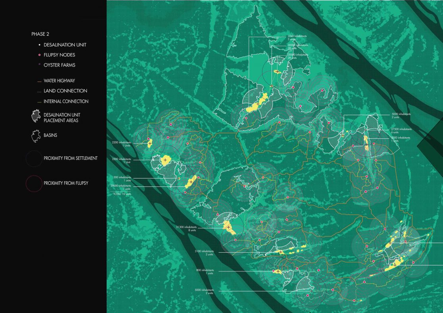Click the Oyster Farms legend label

click(60, 65)
